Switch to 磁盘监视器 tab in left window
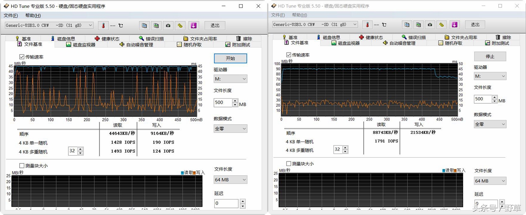This screenshot has height=215, width=526. coord(81,44)
